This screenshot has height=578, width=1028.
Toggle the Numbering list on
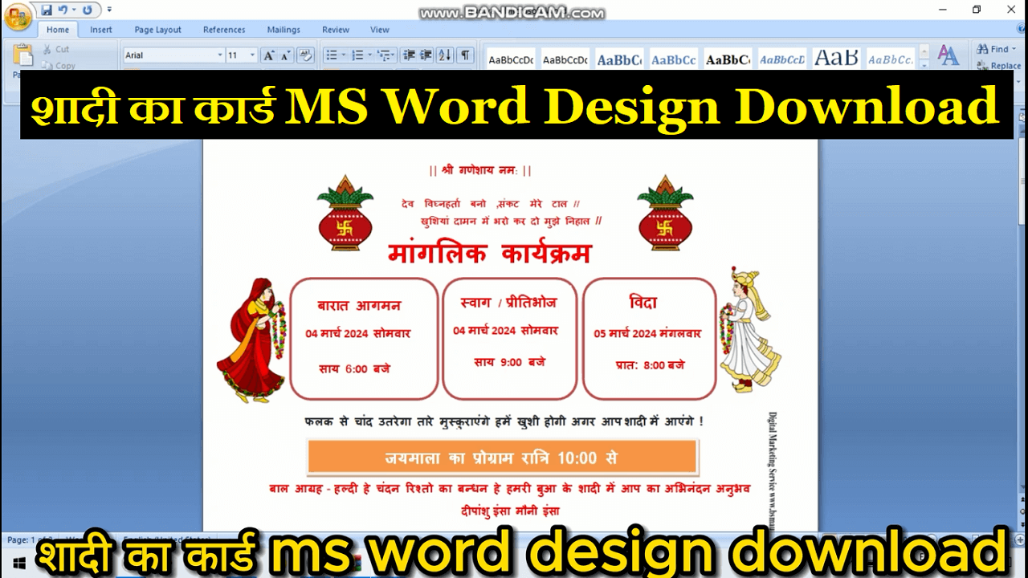coord(359,55)
